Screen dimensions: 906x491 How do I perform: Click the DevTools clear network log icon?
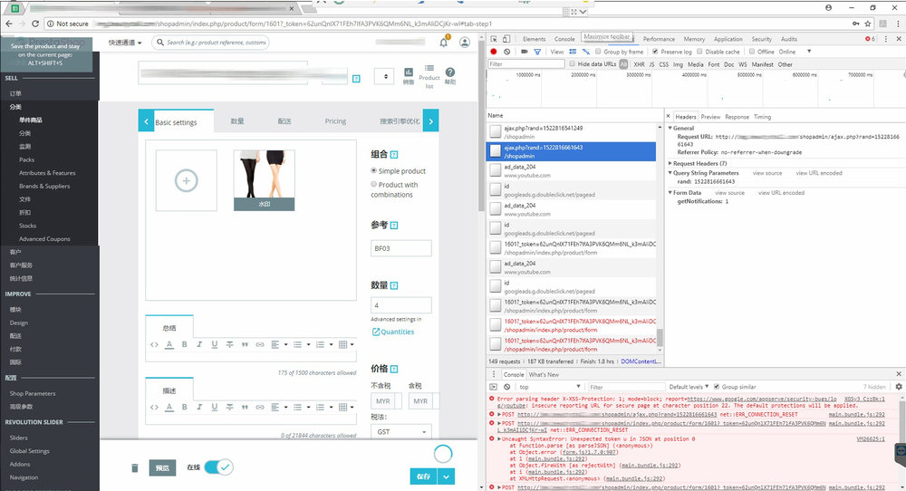[506, 52]
